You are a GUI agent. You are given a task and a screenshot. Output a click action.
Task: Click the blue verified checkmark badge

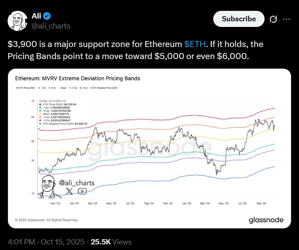point(47,16)
